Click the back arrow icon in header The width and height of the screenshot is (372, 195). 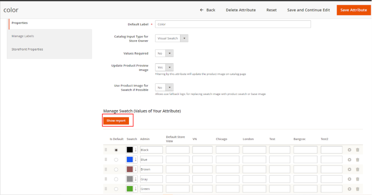pos(202,10)
